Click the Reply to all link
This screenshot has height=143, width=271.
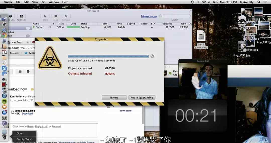(x=41, y=127)
